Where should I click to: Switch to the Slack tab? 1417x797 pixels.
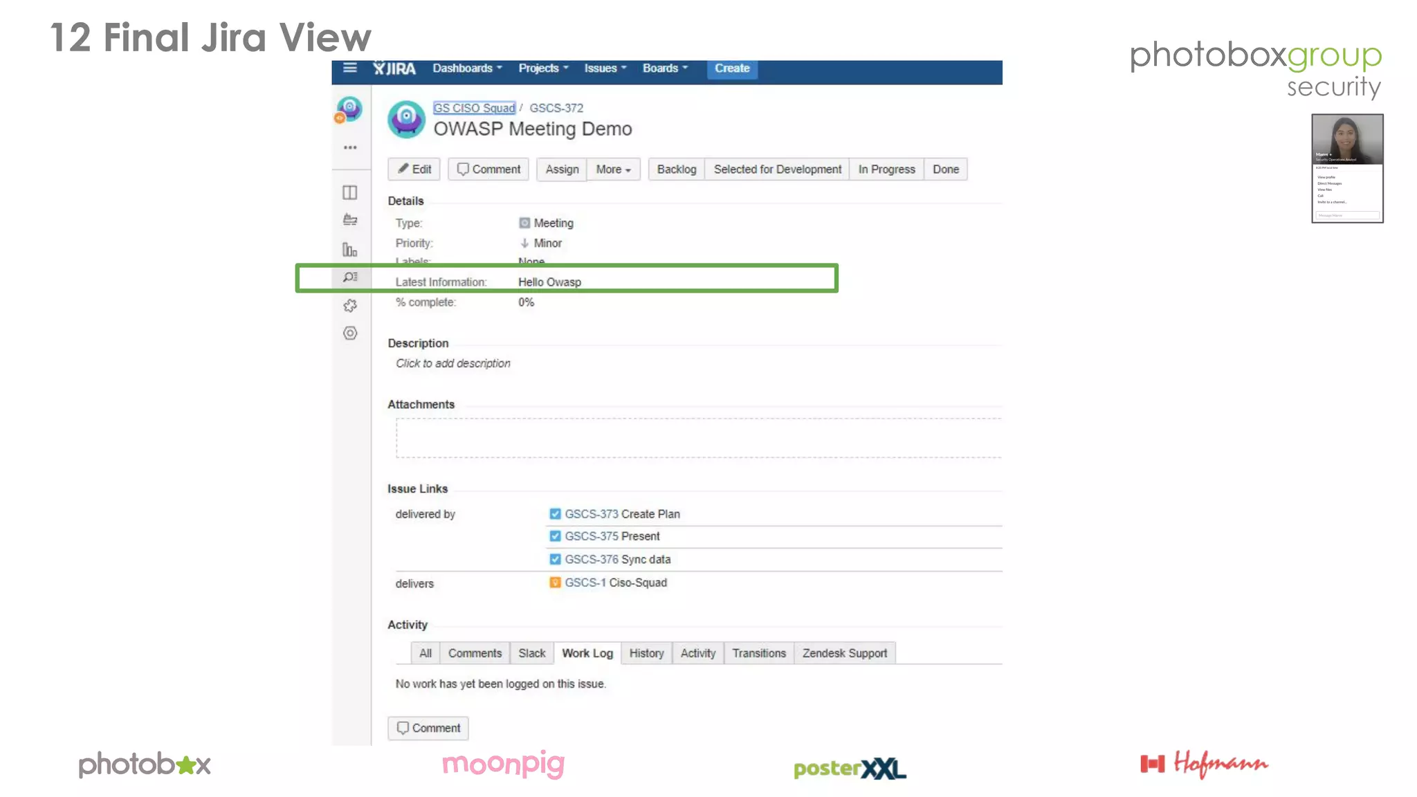point(532,653)
